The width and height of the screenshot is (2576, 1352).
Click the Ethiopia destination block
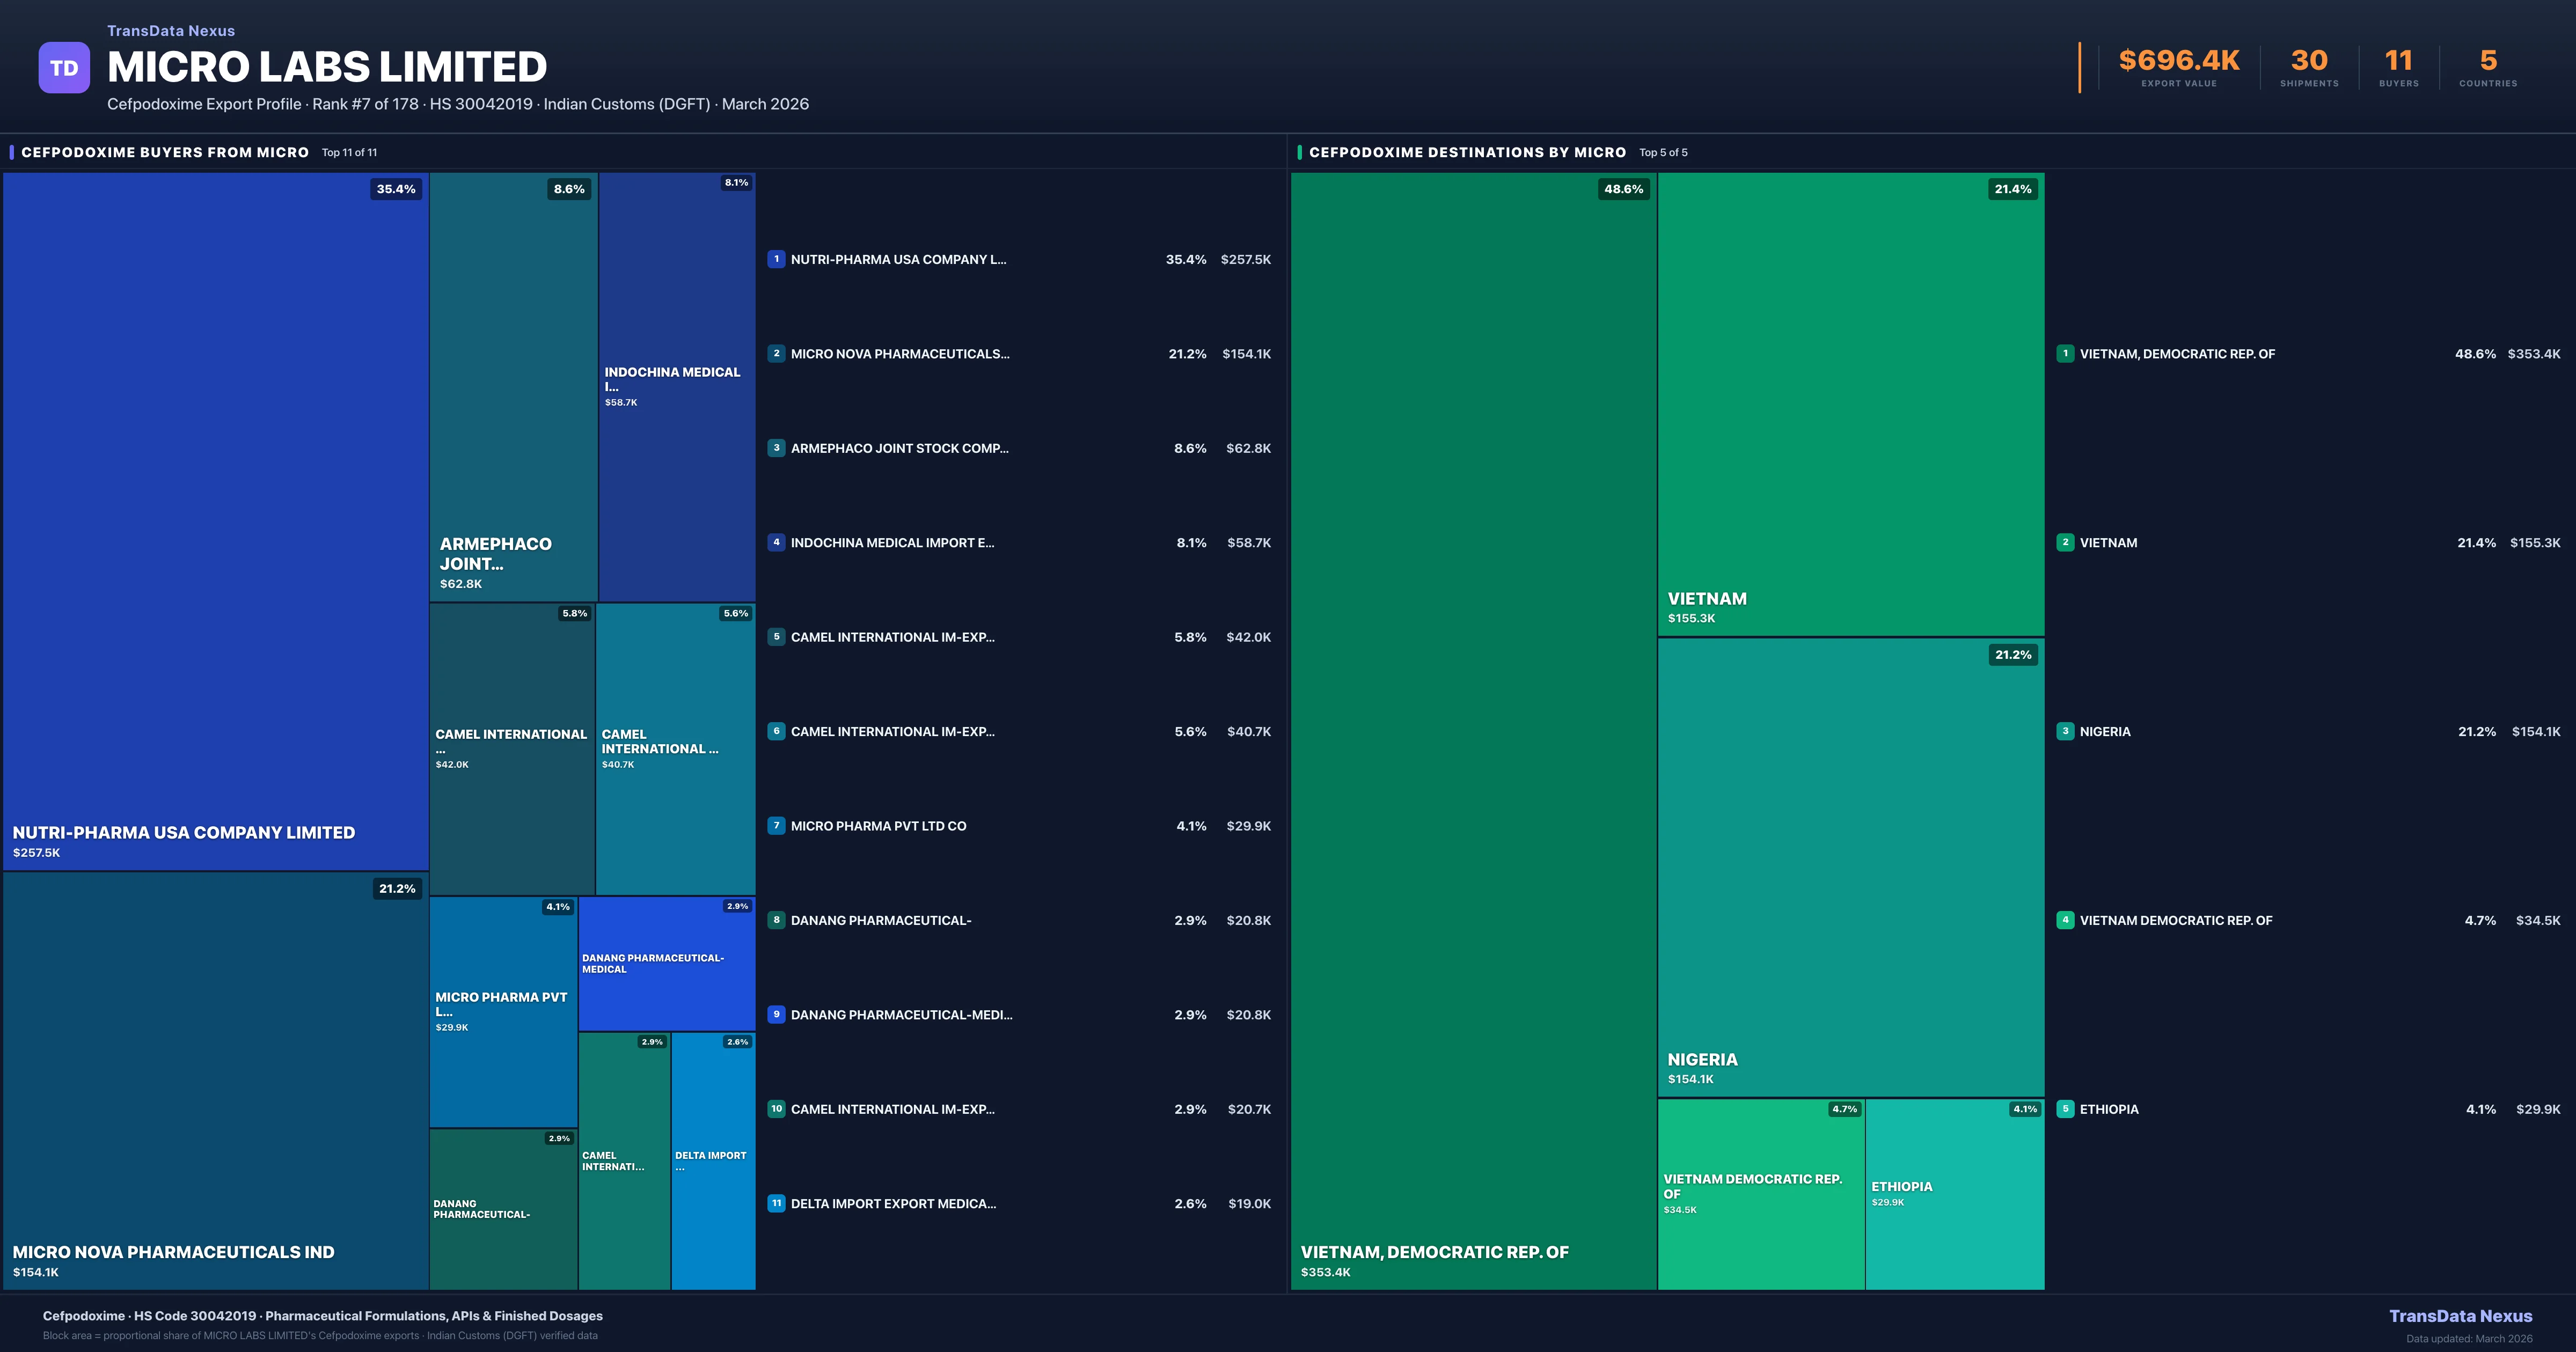pos(1954,1193)
